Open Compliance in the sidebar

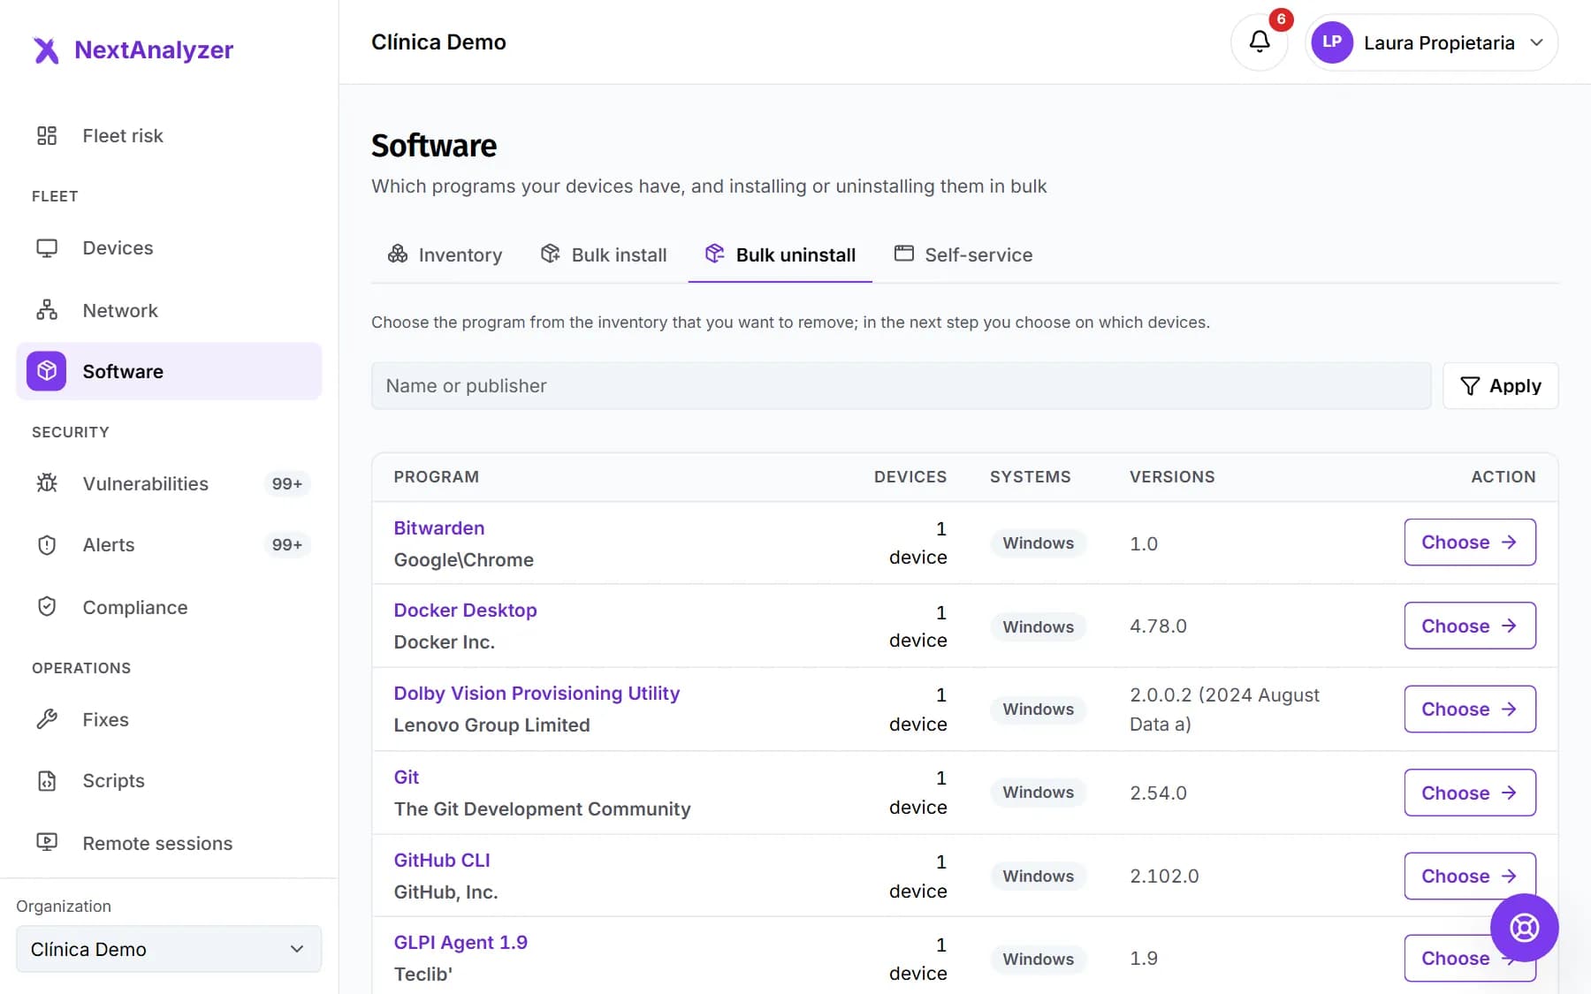[169, 607]
